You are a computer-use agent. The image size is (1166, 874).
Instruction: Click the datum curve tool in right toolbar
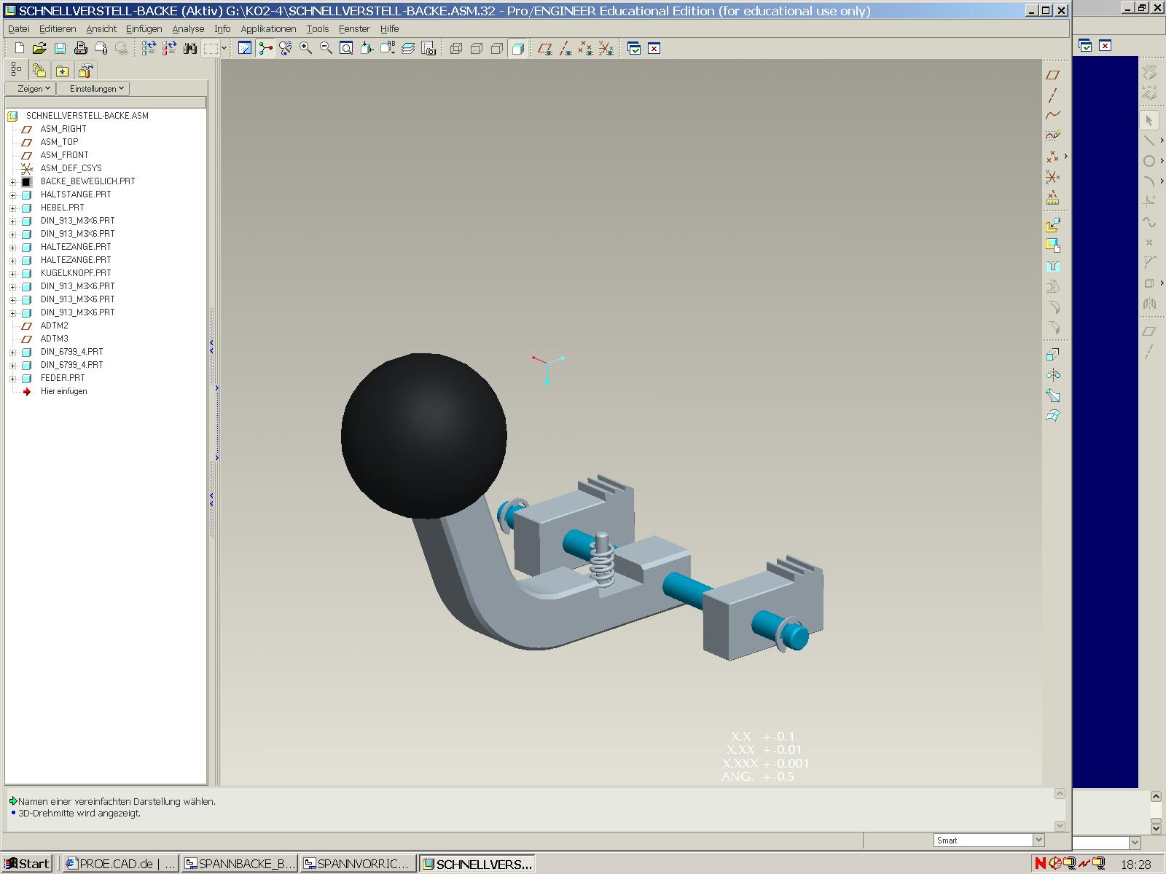coord(1052,115)
